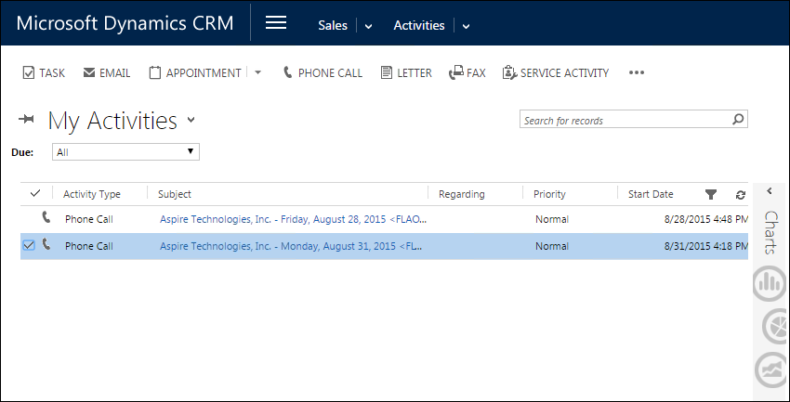
Task: Open the hamburger navigation menu
Action: [276, 24]
